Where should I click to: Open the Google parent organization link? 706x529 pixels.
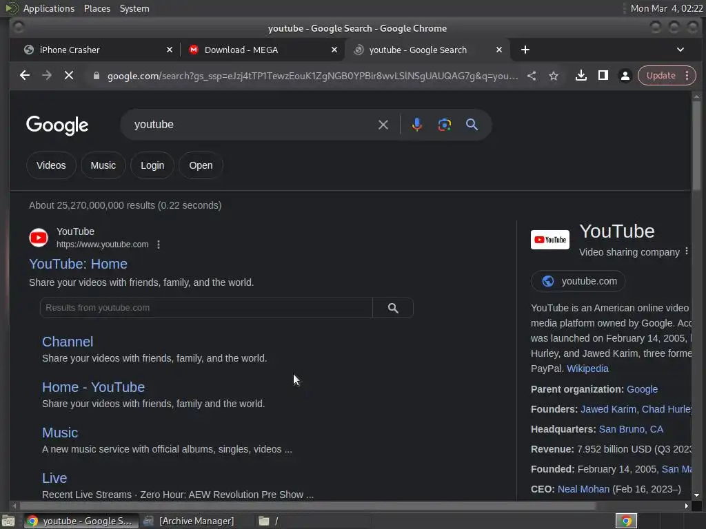(642, 389)
